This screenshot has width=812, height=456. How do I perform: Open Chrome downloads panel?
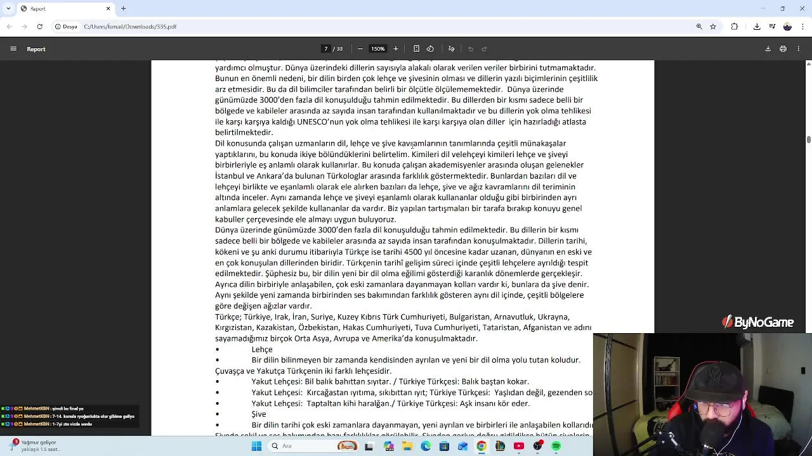click(x=757, y=27)
